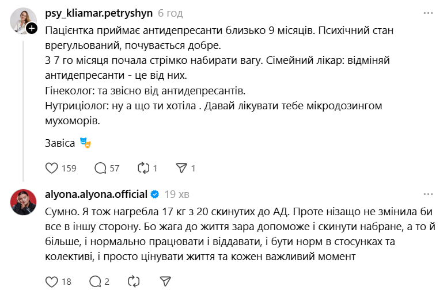Open more options for the first post
This screenshot has height=298, width=447.
(428, 13)
